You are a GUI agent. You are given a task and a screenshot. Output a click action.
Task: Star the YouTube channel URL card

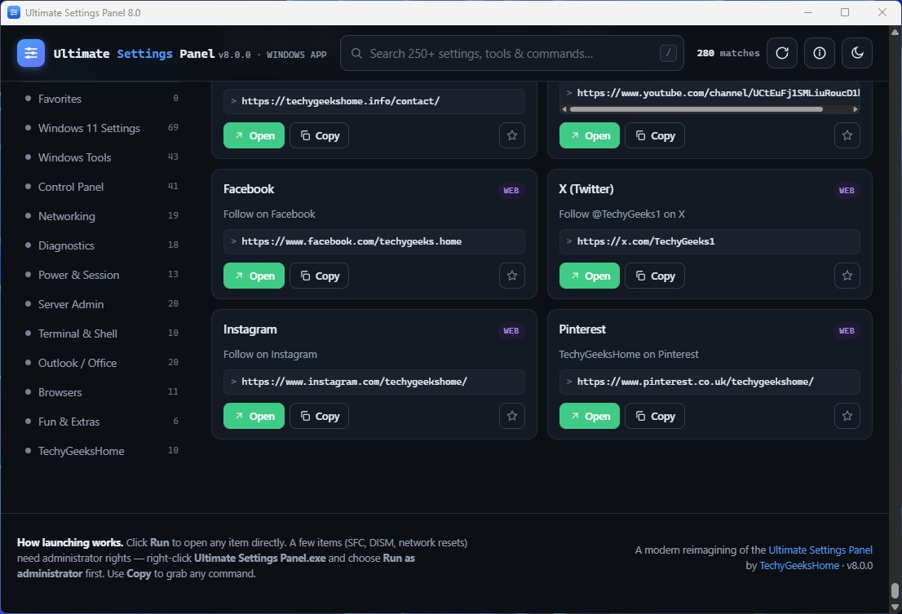tap(847, 135)
